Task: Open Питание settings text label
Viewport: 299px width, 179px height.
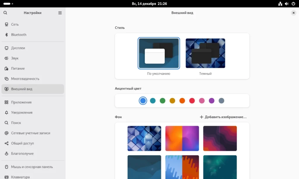Action: click(18, 69)
